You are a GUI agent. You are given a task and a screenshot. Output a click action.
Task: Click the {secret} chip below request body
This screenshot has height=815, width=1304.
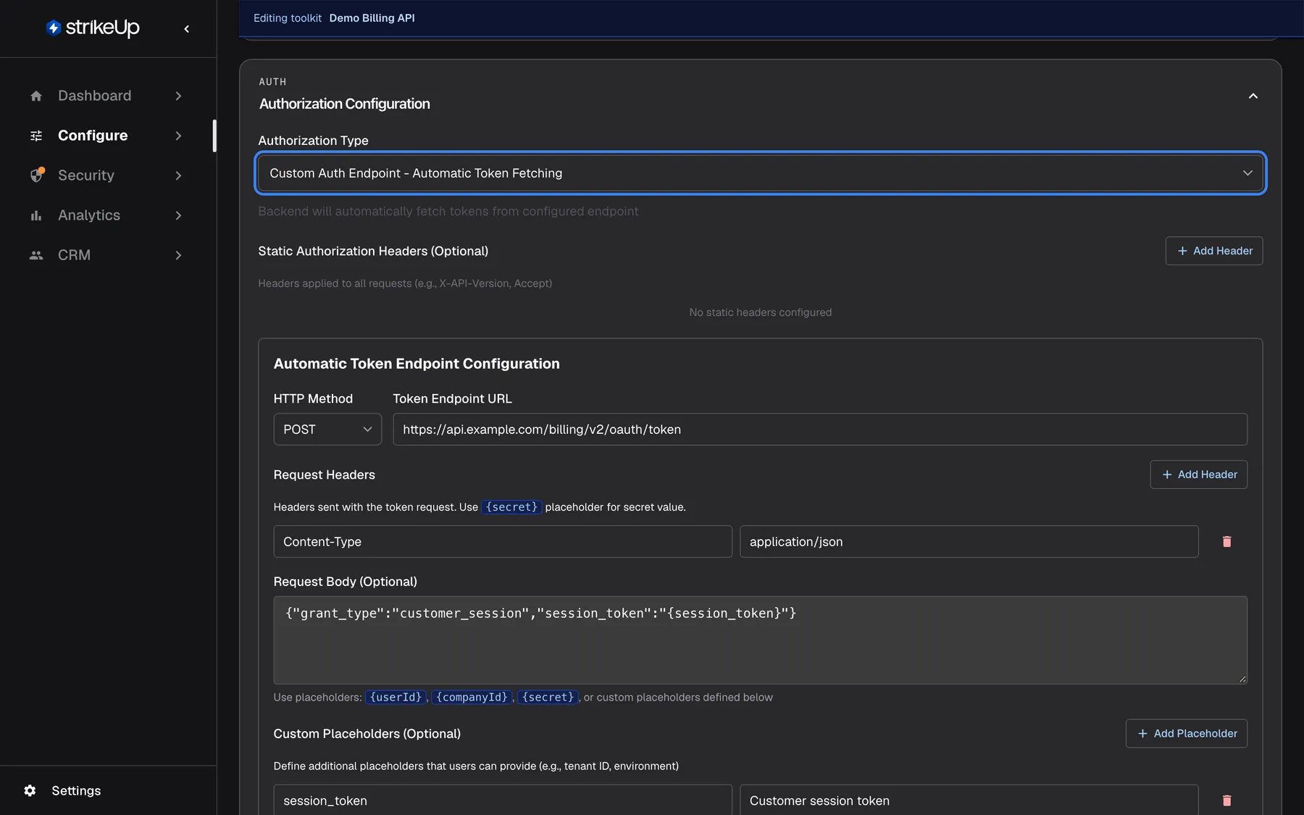click(548, 697)
